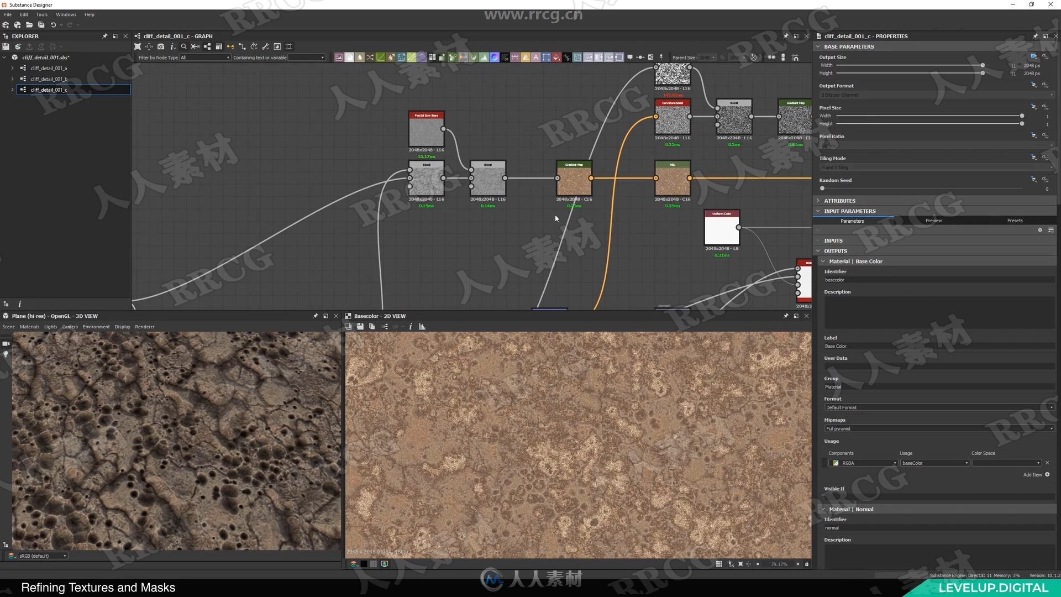Open the Materials menu in 3D view
The width and height of the screenshot is (1061, 597).
click(x=29, y=327)
